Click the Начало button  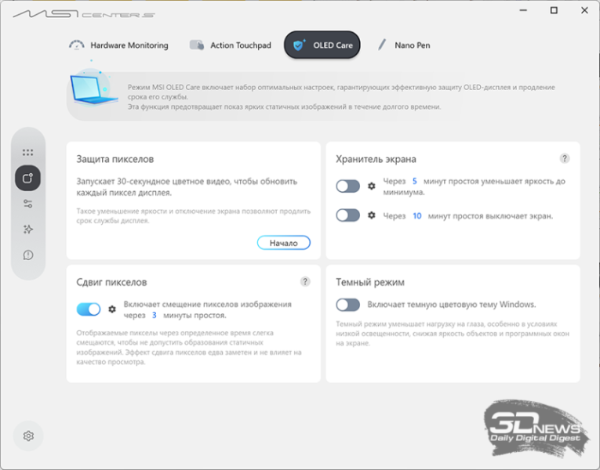(x=284, y=243)
